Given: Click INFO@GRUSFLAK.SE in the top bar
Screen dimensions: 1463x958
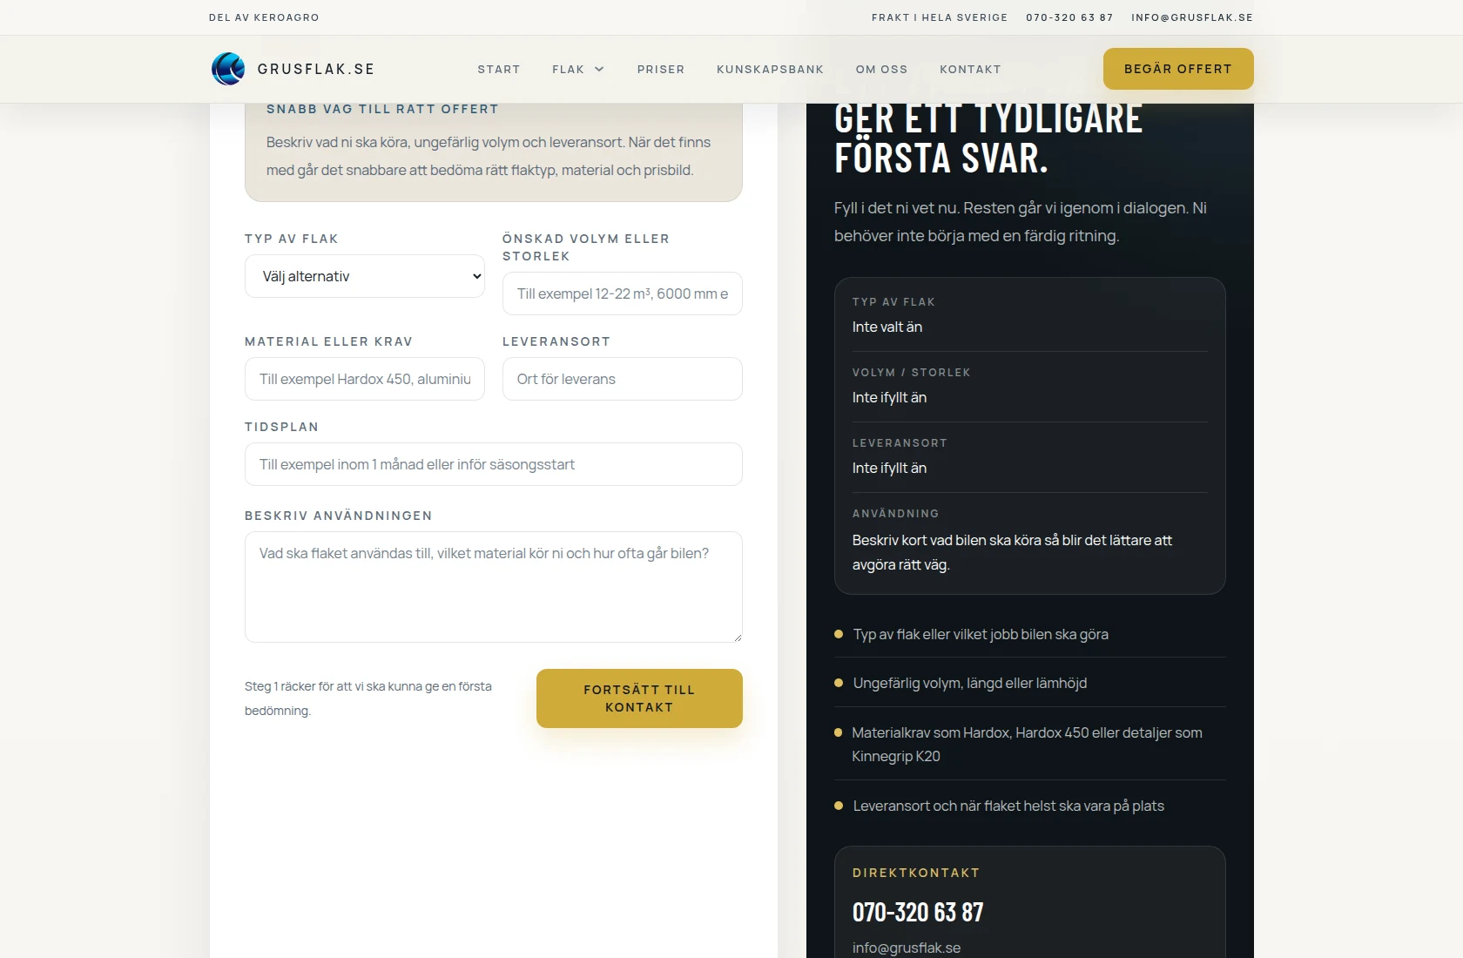Looking at the screenshot, I should coord(1192,17).
